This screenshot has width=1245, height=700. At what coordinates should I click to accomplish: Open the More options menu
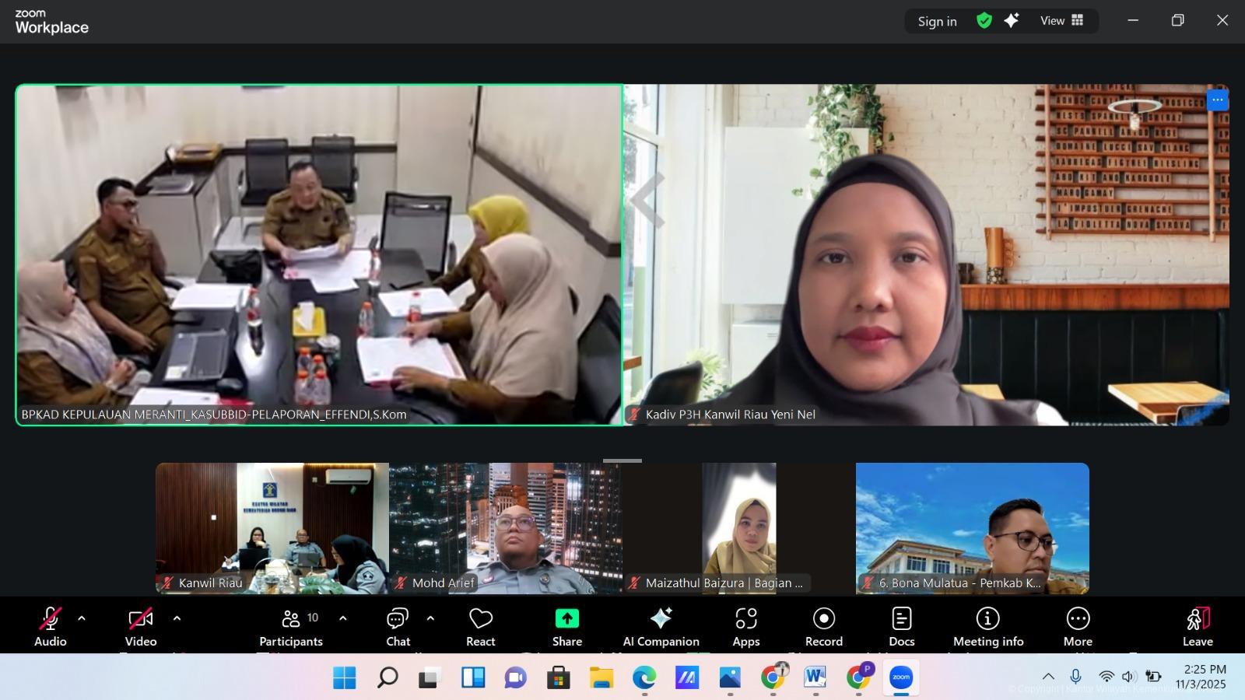point(1078,627)
